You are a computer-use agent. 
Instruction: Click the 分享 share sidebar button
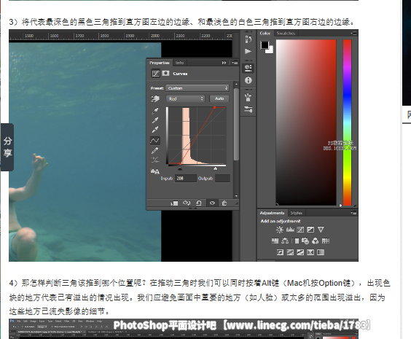pos(7,147)
